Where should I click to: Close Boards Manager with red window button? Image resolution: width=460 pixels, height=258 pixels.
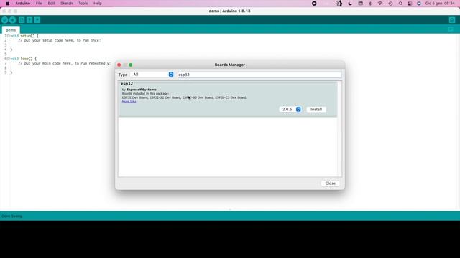[x=119, y=64]
